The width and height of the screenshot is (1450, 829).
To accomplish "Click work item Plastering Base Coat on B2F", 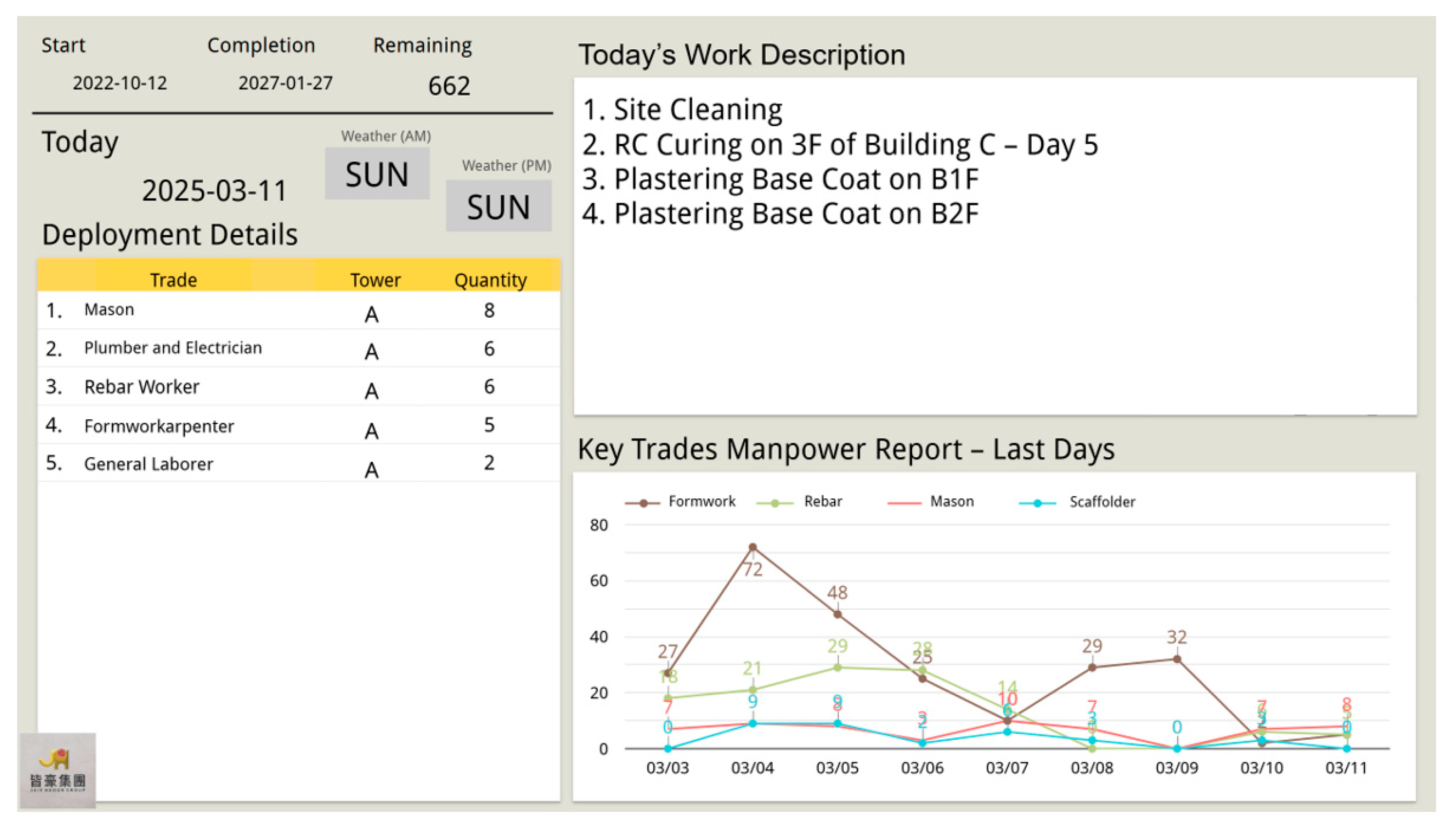I will pos(780,214).
